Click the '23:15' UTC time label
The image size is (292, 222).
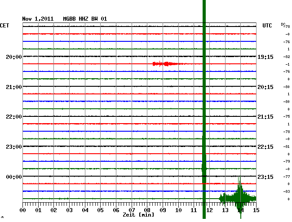tap(265, 177)
